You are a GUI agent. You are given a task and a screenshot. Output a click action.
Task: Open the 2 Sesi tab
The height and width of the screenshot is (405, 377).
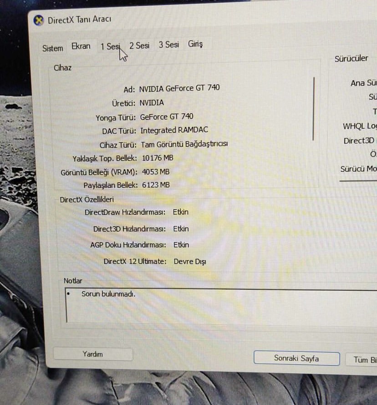click(x=139, y=46)
